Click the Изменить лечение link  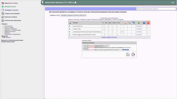pyautogui.click(x=11, y=17)
